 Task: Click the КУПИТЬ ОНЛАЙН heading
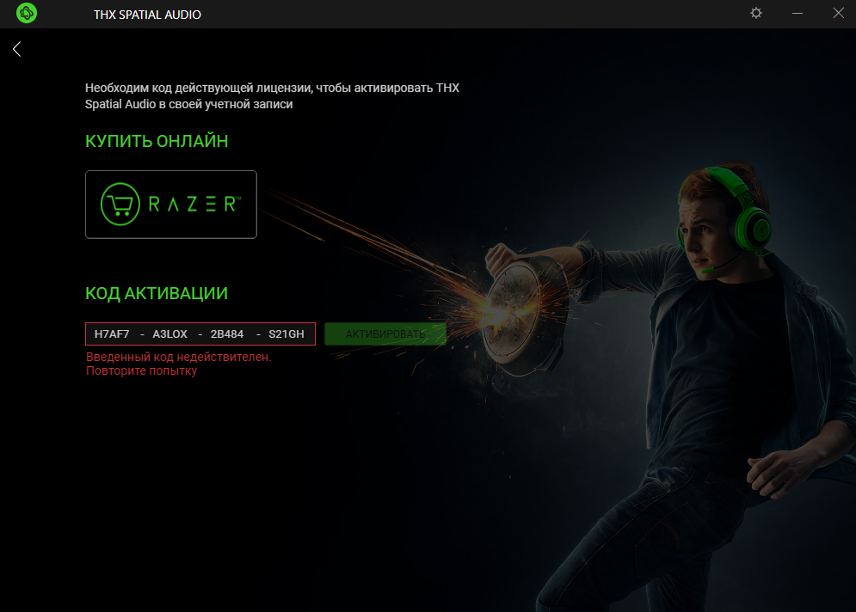coord(157,141)
